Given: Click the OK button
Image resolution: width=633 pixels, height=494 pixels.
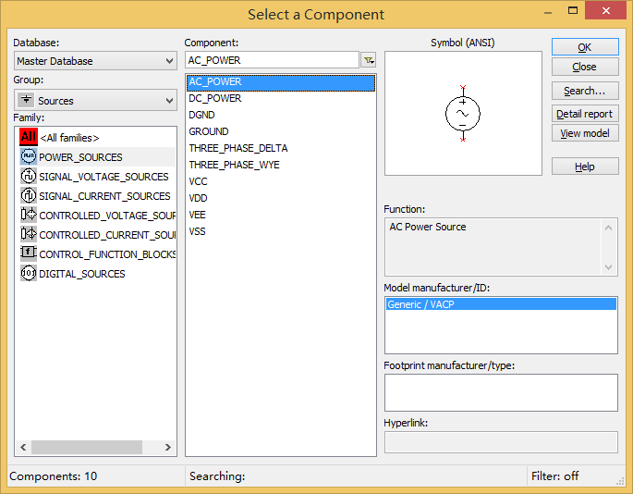Looking at the screenshot, I should (x=585, y=47).
